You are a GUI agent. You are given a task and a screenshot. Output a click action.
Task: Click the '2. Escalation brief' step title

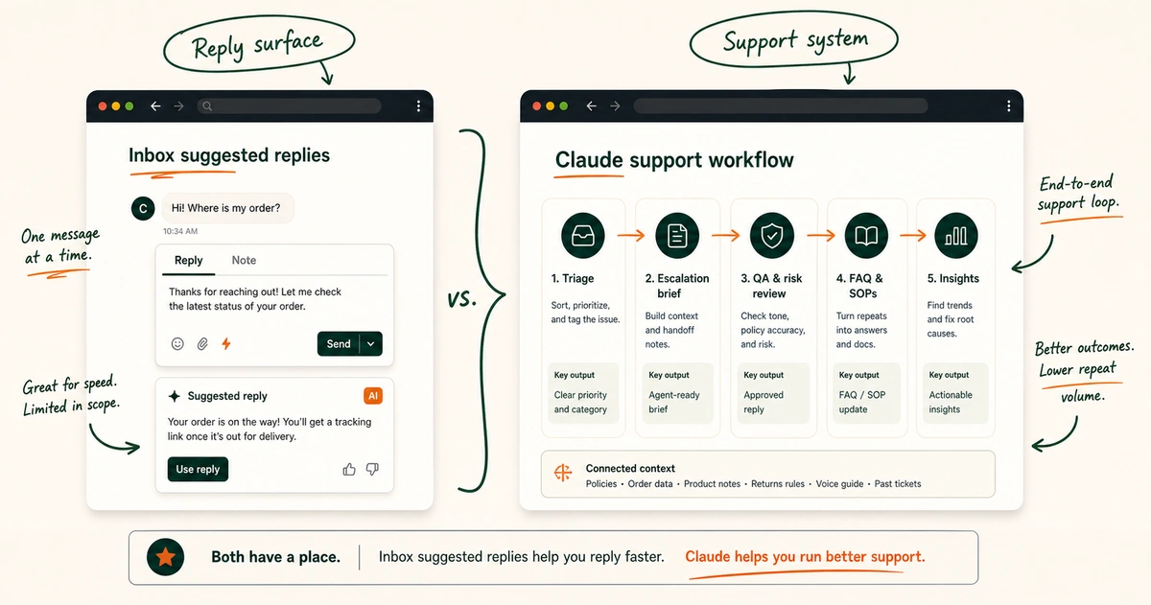tap(677, 286)
